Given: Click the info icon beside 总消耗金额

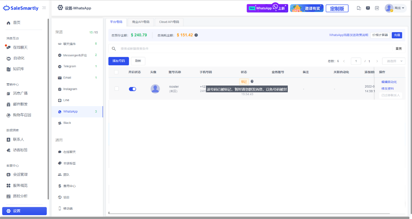Looking at the screenshot, I should pos(196,35).
